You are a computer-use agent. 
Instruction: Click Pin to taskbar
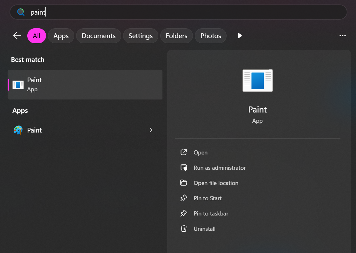point(211,213)
